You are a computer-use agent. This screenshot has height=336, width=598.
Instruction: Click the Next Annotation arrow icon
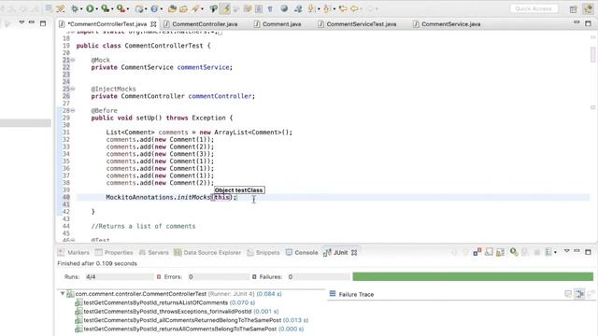311,8
